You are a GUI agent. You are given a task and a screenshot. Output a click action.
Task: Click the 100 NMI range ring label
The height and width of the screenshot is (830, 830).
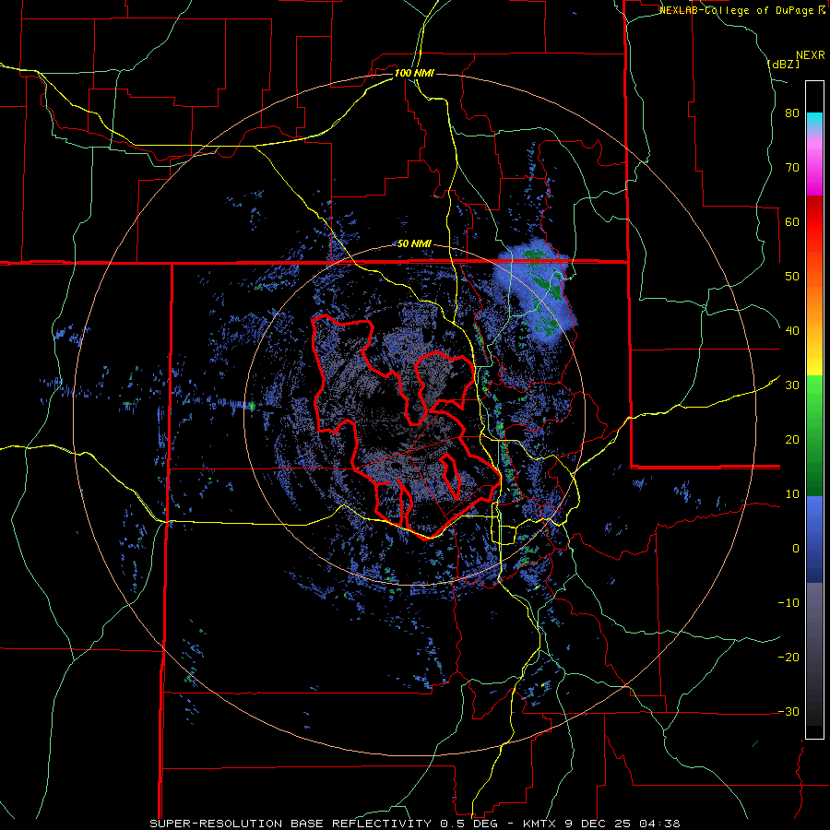[414, 73]
